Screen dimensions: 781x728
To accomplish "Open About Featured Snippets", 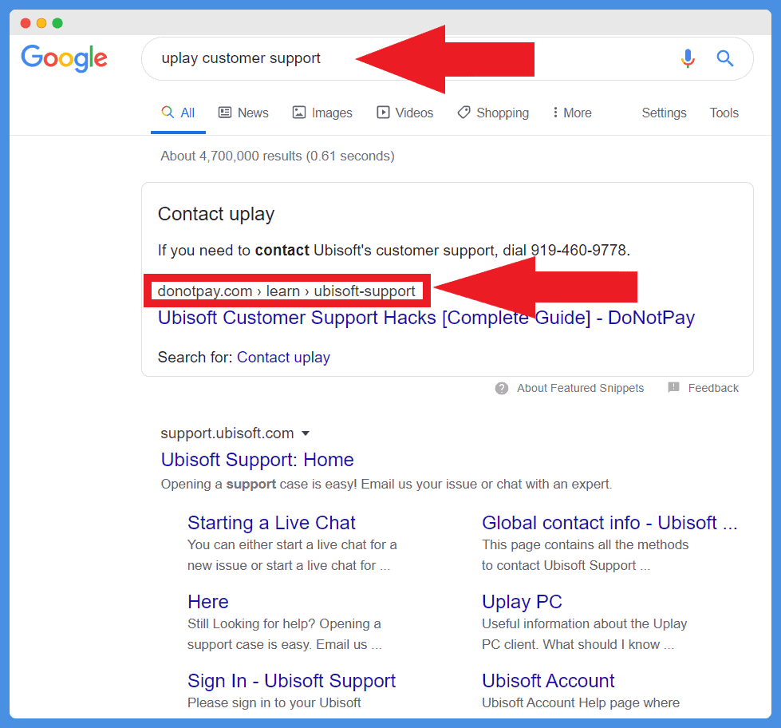I will pos(580,388).
